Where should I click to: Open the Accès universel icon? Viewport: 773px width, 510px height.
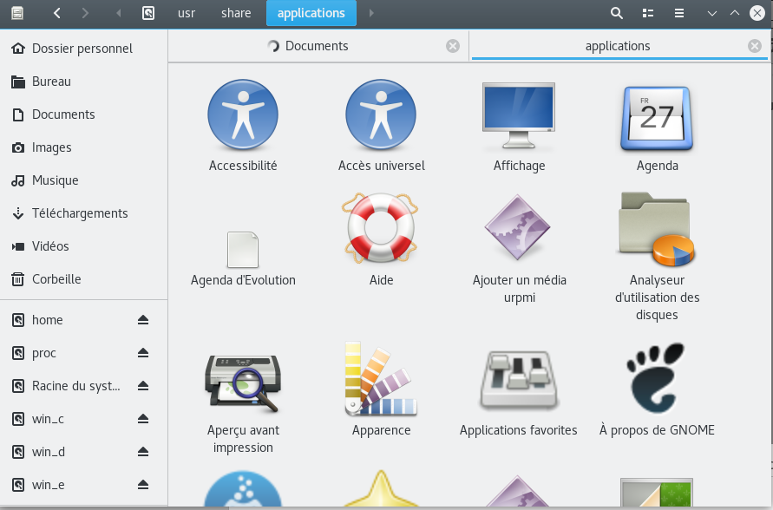coord(381,114)
